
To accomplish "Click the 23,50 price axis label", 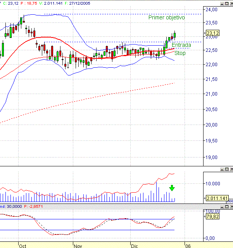I will coord(211,23).
